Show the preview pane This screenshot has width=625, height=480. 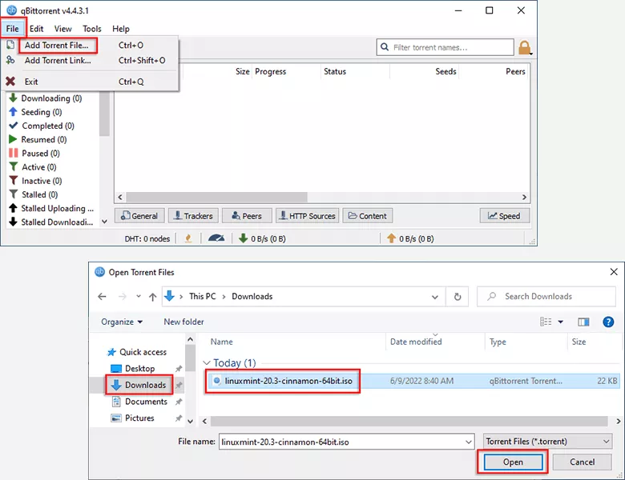pos(583,322)
